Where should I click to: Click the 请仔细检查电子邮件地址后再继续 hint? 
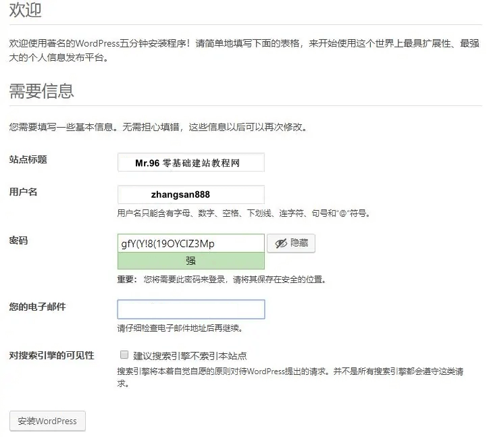pyautogui.click(x=180, y=328)
